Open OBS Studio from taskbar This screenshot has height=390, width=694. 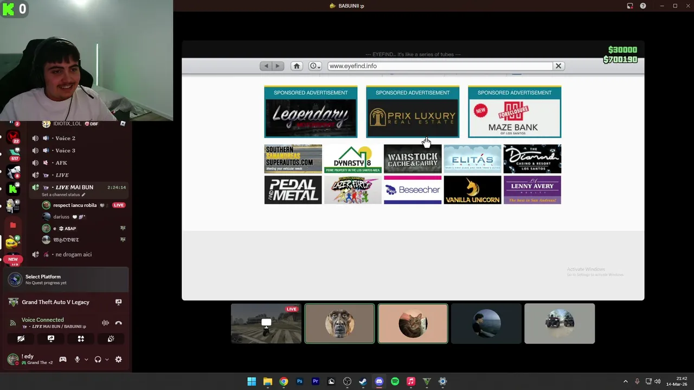click(348, 381)
